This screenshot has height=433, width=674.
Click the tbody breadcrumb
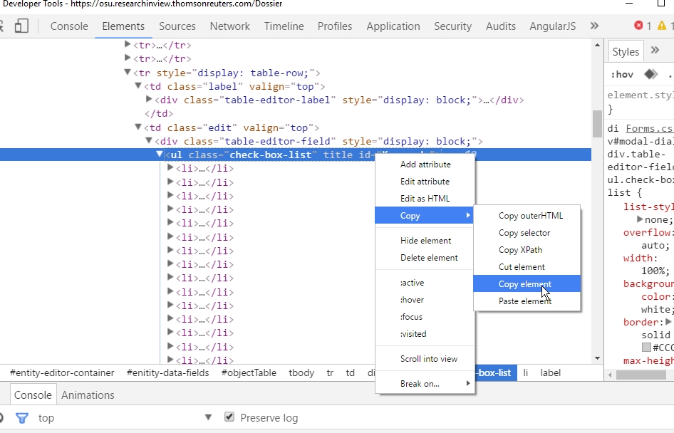coord(301,373)
